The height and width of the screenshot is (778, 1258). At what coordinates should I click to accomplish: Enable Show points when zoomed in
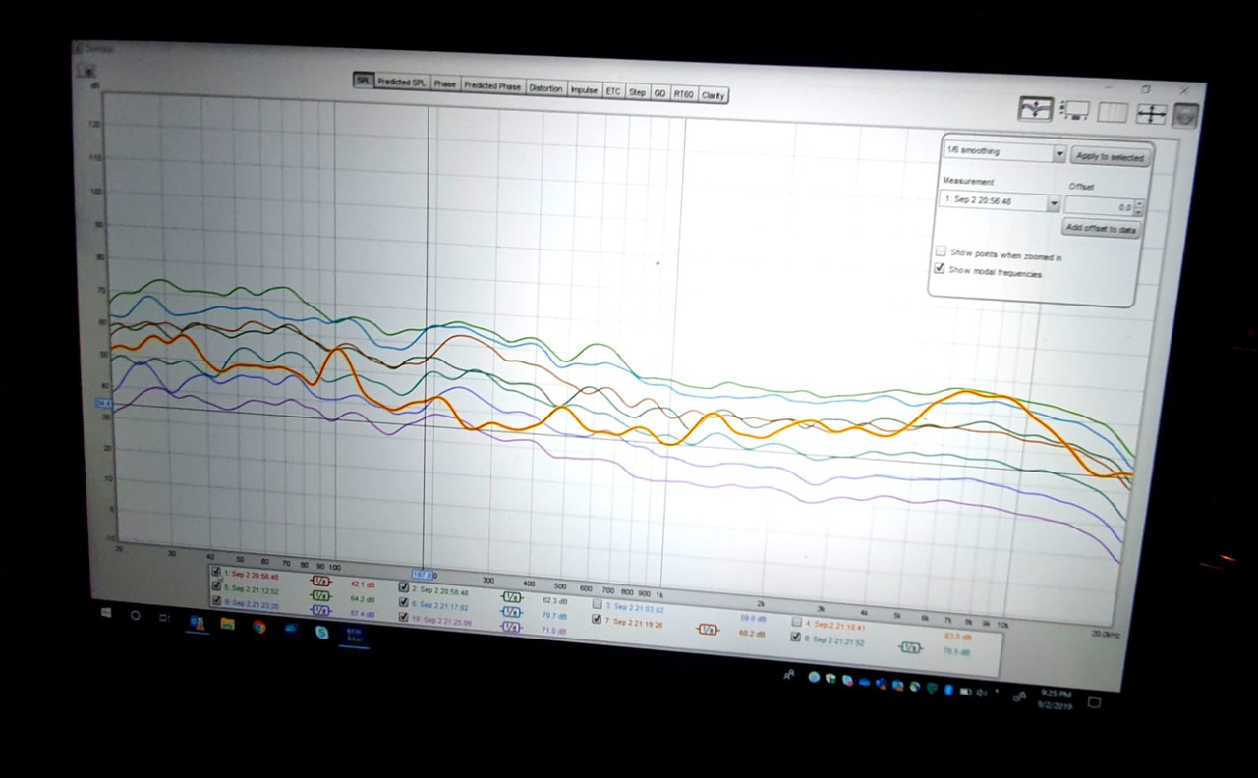[941, 251]
